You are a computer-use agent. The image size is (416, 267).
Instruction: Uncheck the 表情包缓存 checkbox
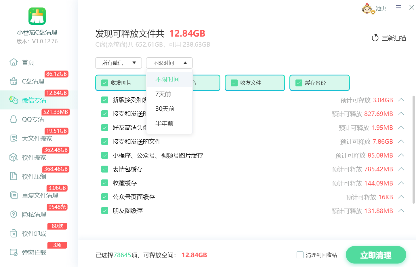pyautogui.click(x=105, y=169)
